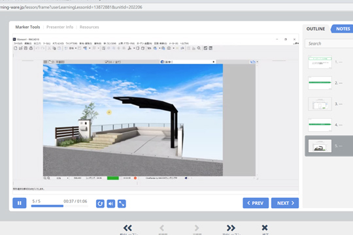Select slide 1 thumbnail in outline

[320, 62]
